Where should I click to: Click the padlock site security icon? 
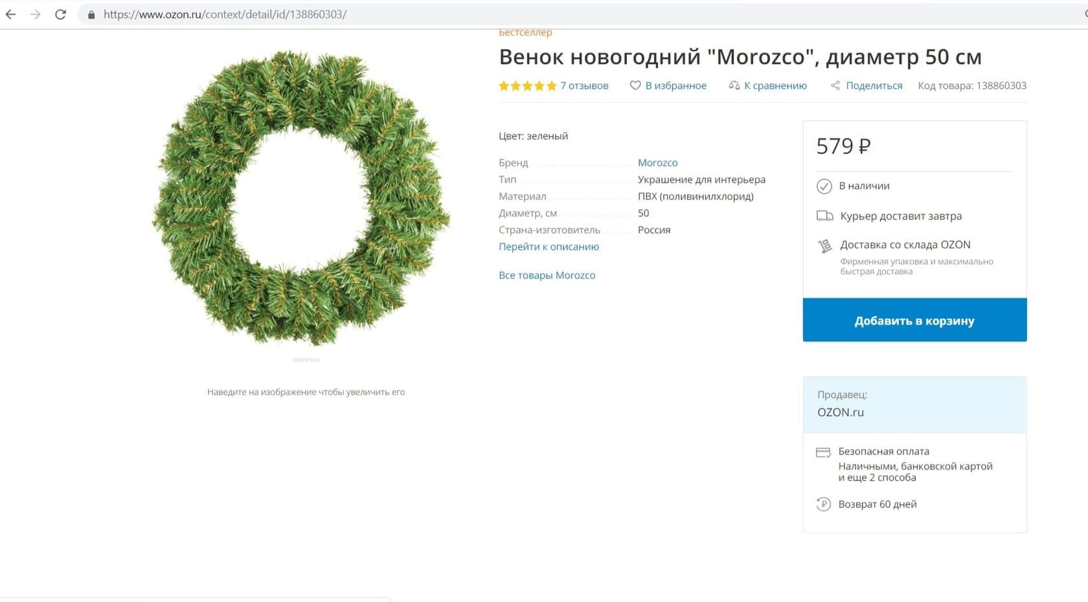tap(91, 15)
